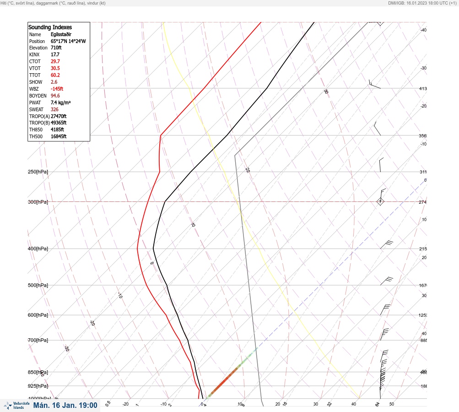Image resolution: width=459 pixels, height=412 pixels.
Task: Click the wind barb at the 400 hPa level
Action: [x=386, y=244]
